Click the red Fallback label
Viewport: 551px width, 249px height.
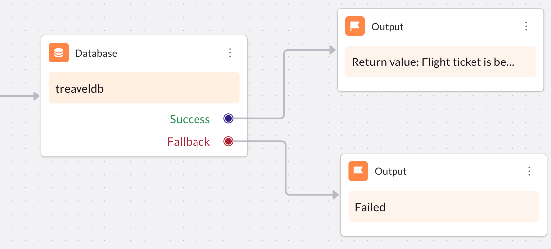[x=189, y=142]
